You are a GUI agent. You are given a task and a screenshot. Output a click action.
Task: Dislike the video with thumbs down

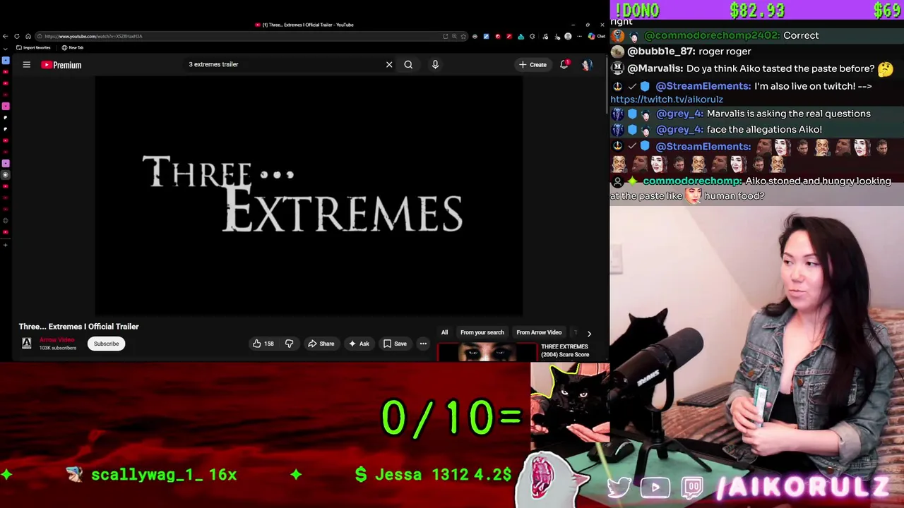pyautogui.click(x=289, y=344)
